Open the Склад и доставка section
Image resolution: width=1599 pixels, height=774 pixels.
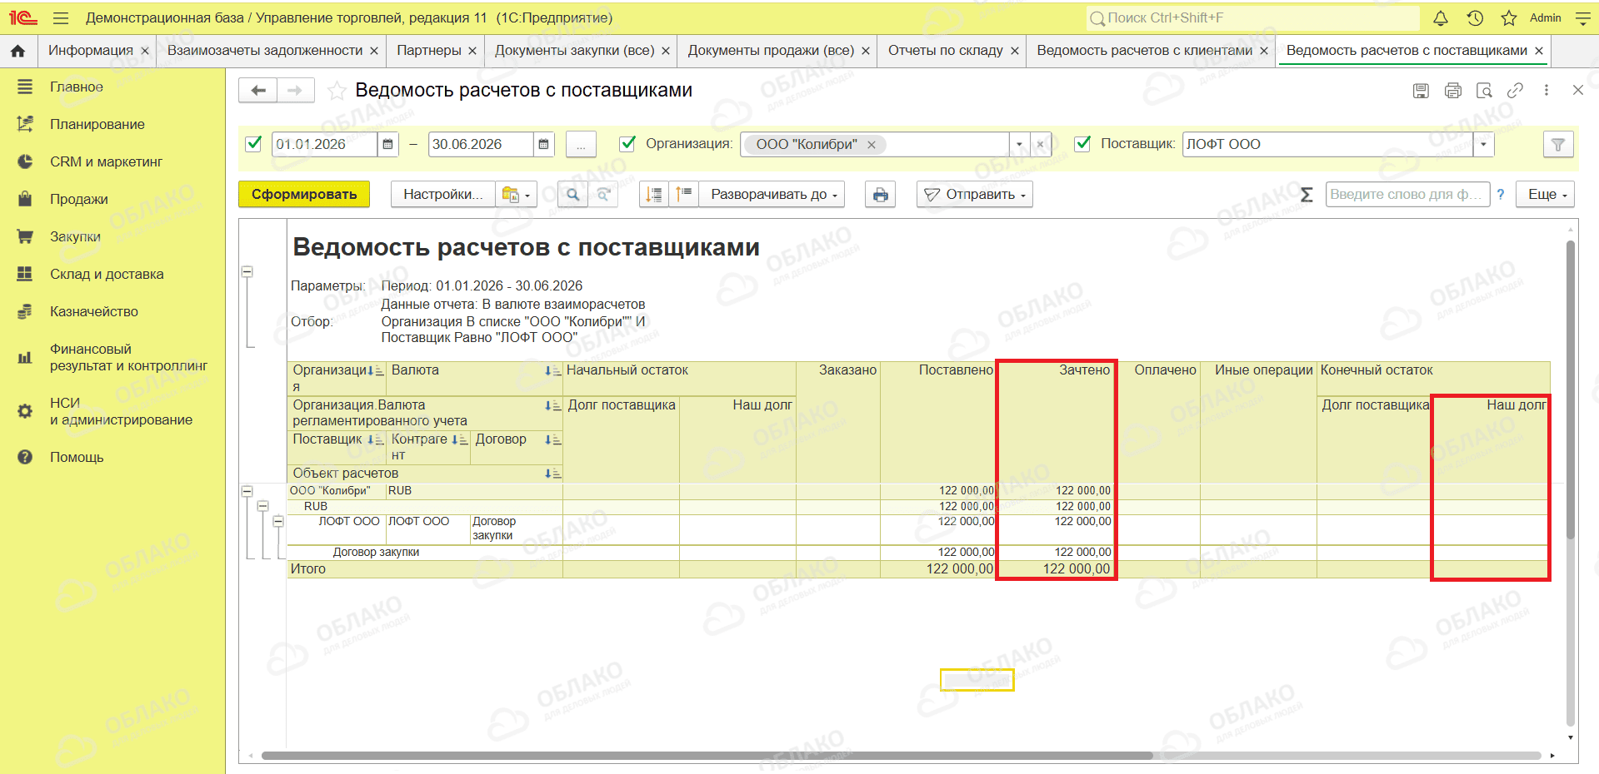click(x=107, y=275)
